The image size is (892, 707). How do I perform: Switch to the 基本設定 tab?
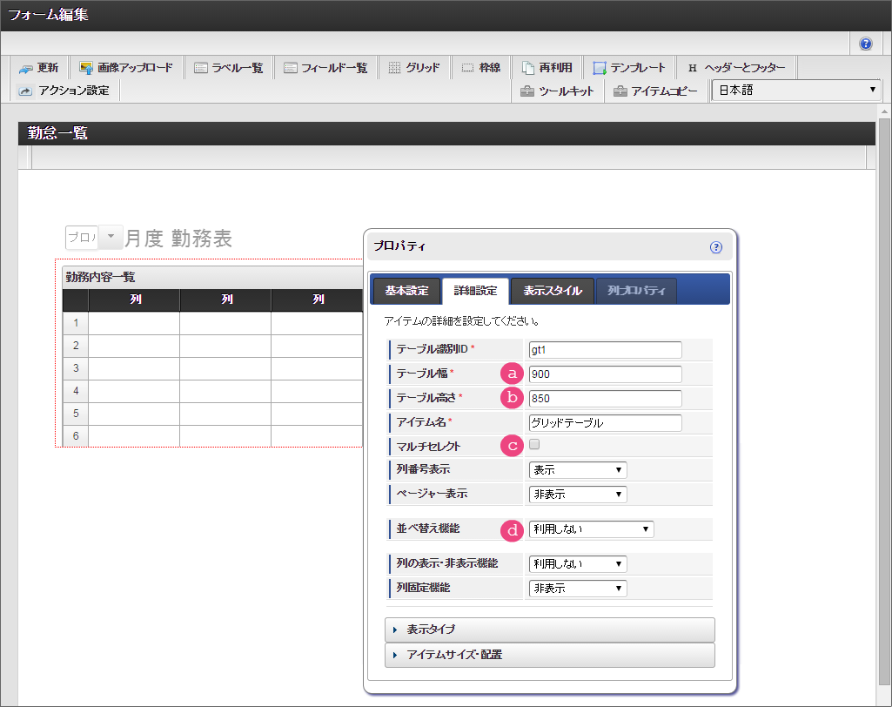pyautogui.click(x=406, y=291)
